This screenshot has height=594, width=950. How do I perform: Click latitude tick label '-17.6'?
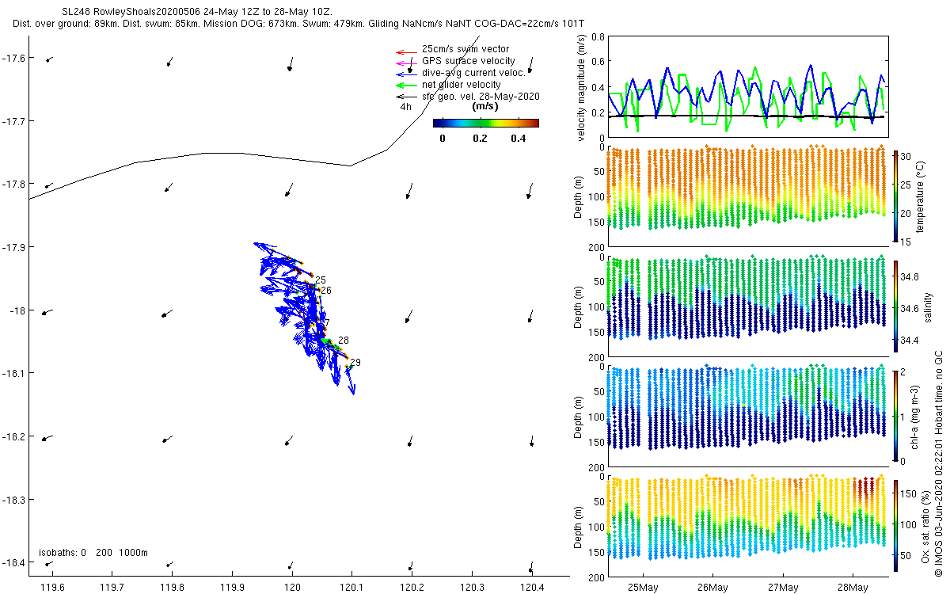tap(15, 58)
